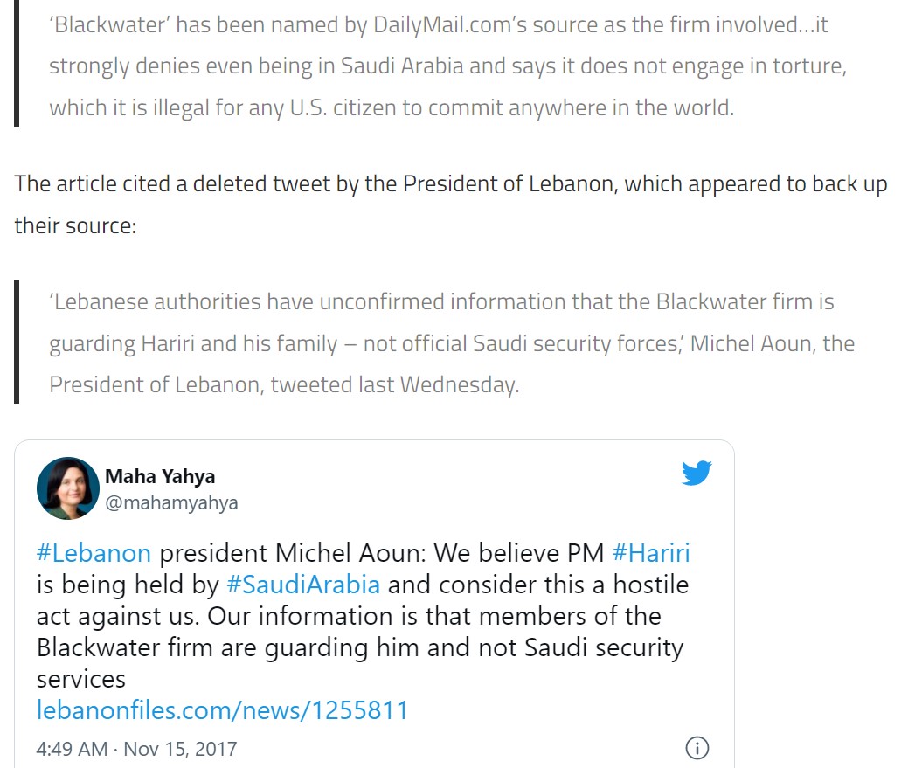Click the quote mentioning DailyMail.com's source
Viewport: 908px width, 768px height.
tap(437, 24)
